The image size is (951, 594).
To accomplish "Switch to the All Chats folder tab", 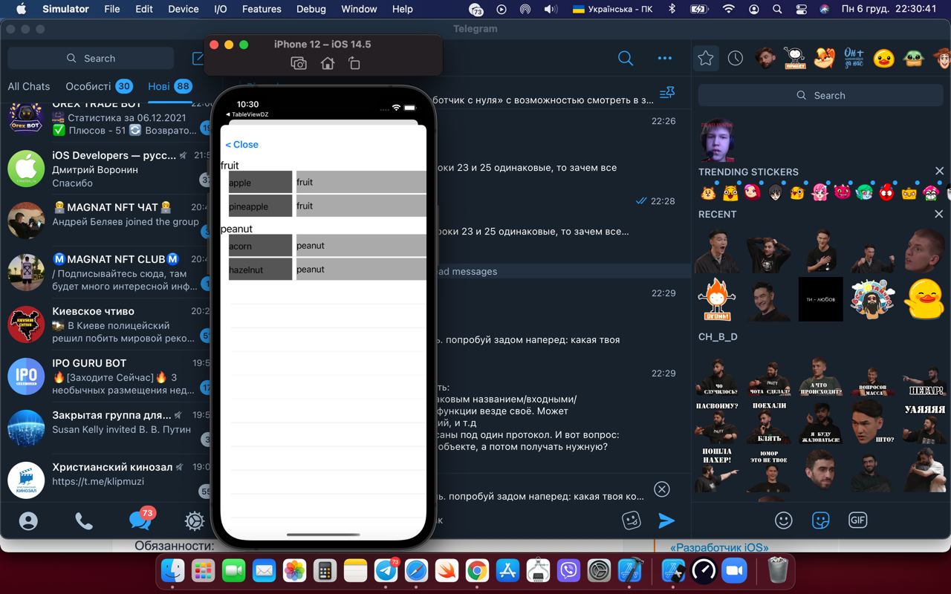I will tap(29, 86).
